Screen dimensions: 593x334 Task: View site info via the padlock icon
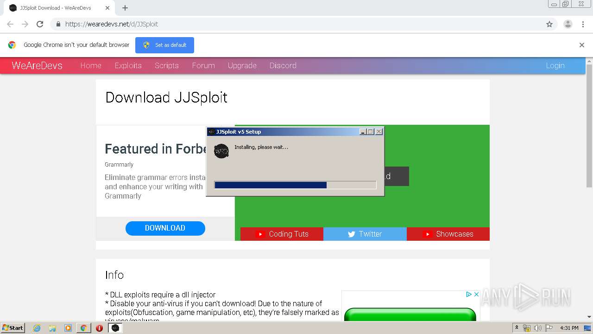(x=58, y=24)
